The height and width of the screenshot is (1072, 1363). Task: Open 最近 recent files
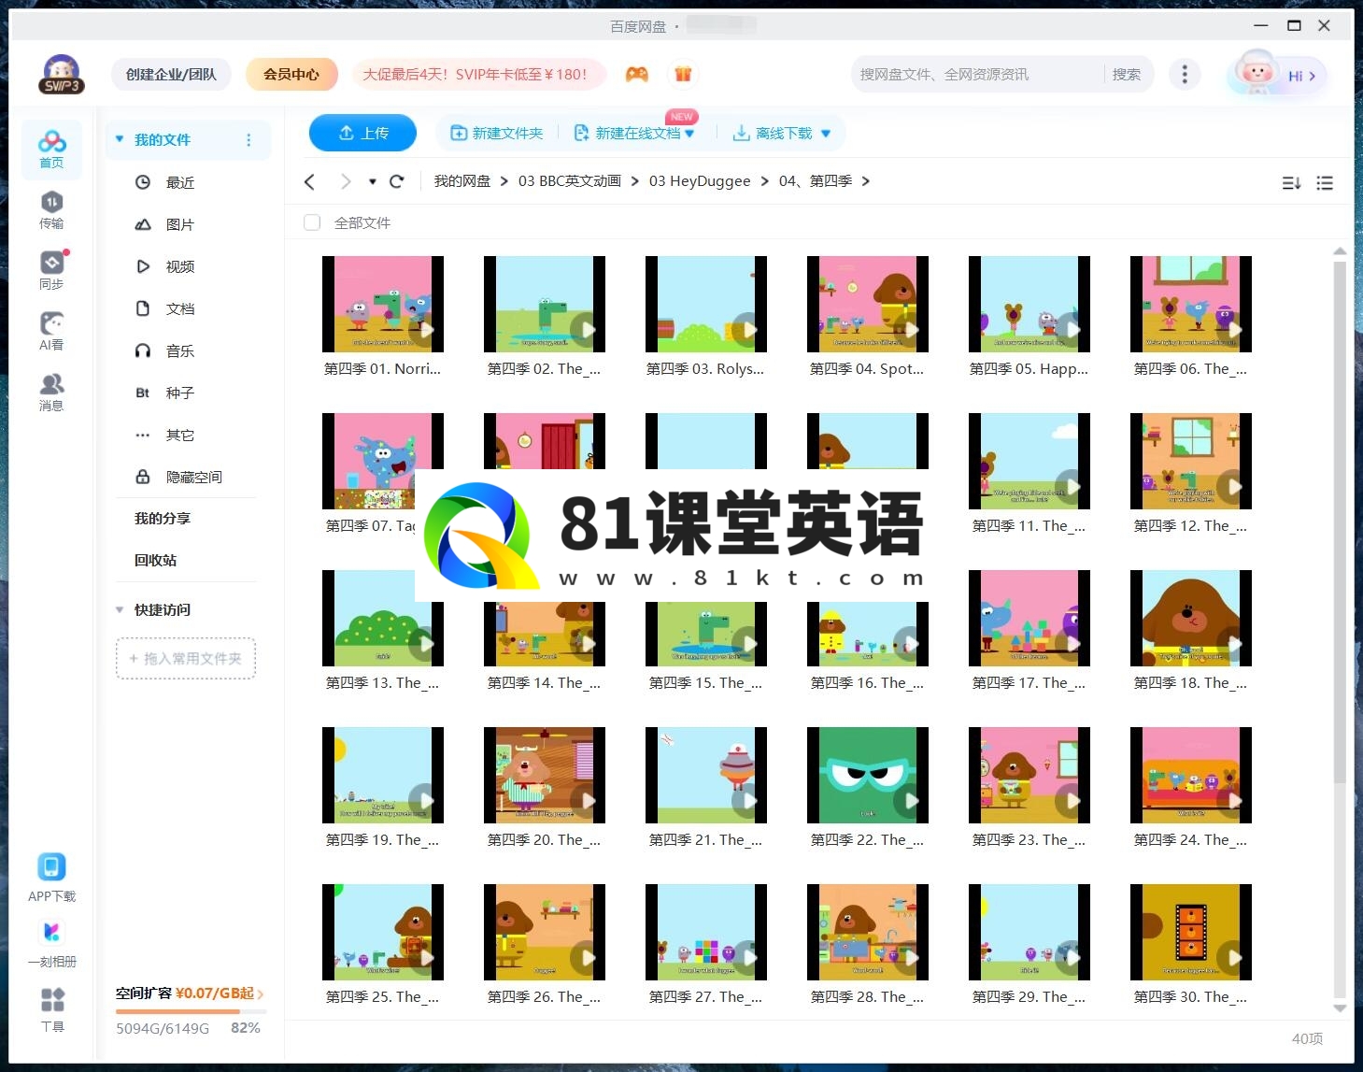click(180, 182)
